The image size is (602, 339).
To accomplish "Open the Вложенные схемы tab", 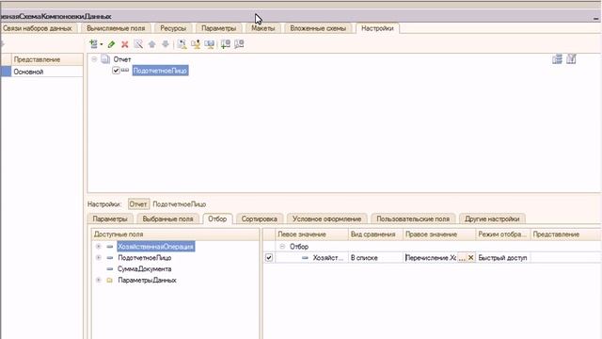I will pyautogui.click(x=318, y=28).
